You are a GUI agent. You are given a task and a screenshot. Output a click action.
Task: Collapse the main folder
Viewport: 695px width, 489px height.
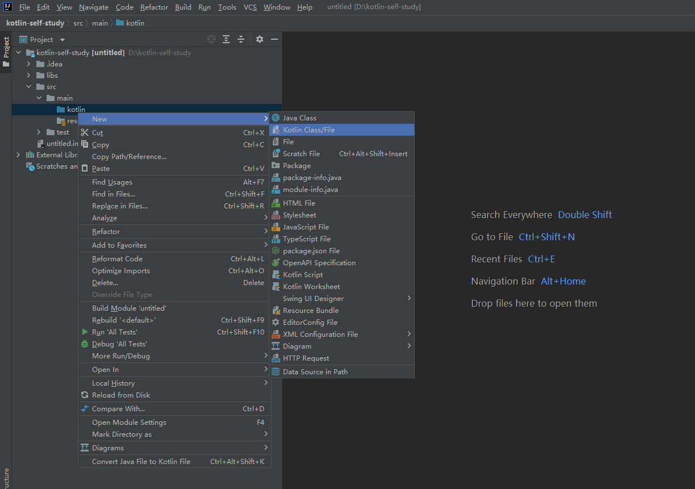point(39,98)
